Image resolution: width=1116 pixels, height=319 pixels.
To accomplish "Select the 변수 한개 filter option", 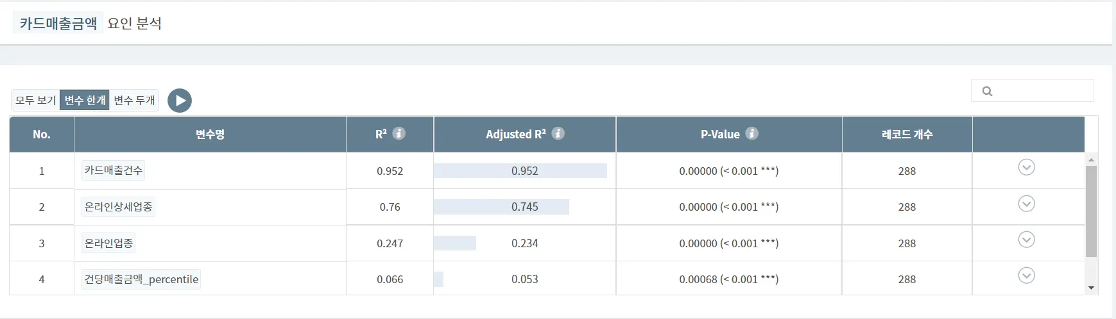I will click(x=85, y=101).
